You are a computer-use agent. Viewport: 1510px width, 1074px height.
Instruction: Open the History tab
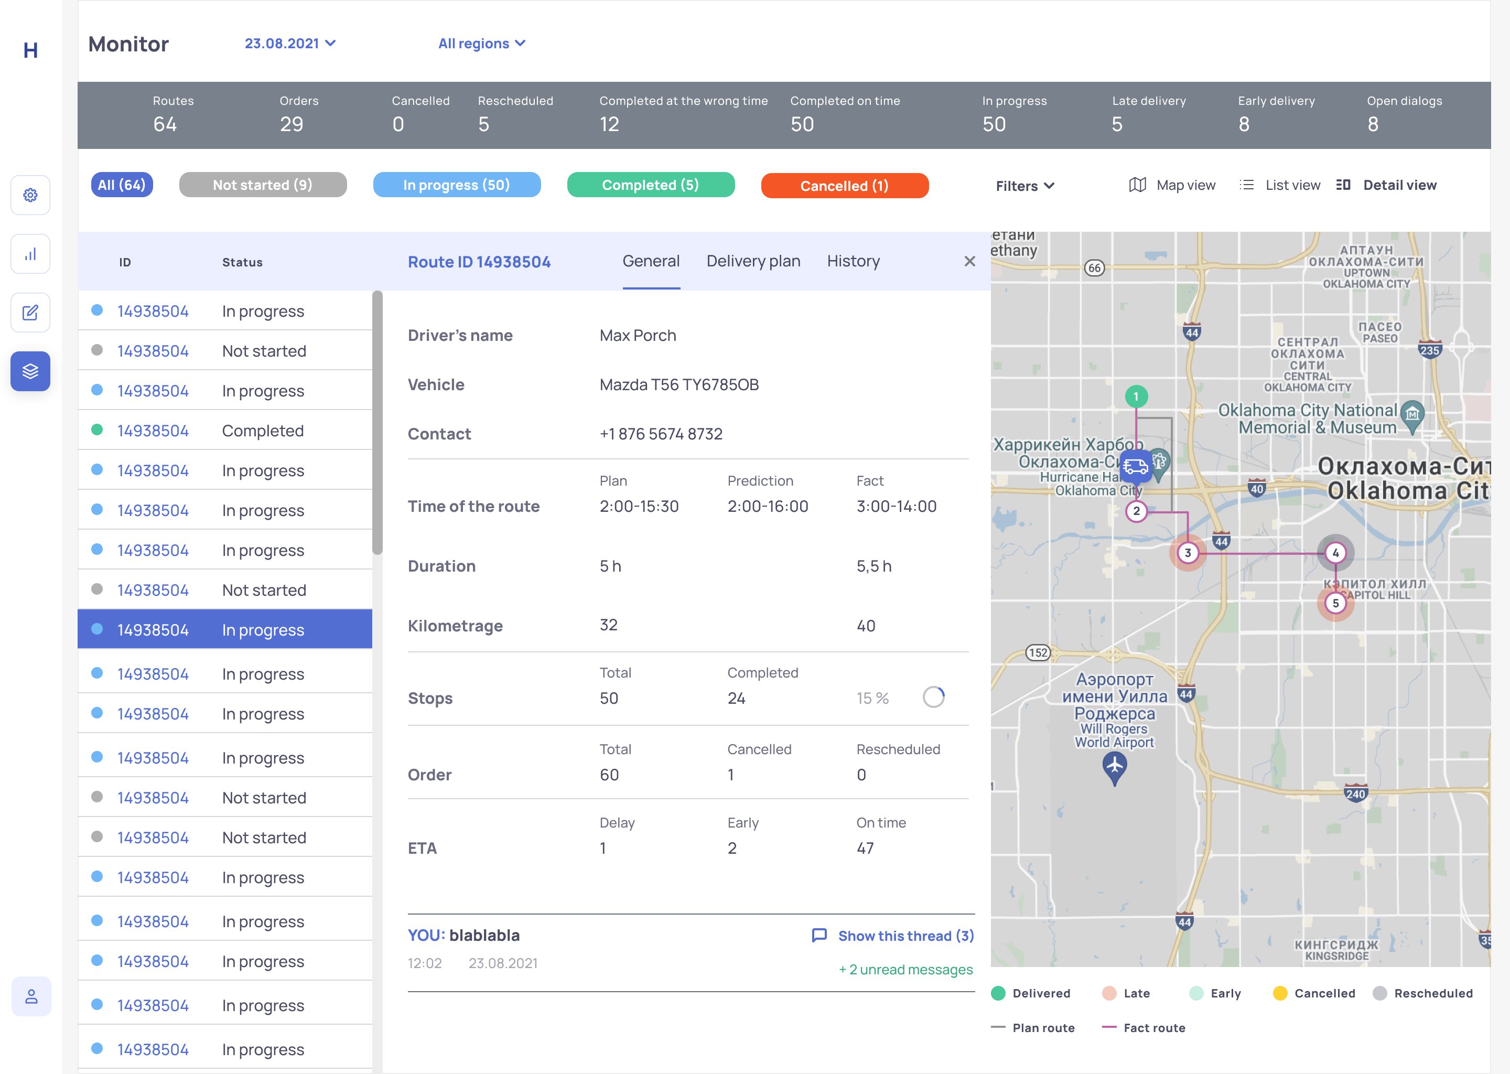(853, 261)
